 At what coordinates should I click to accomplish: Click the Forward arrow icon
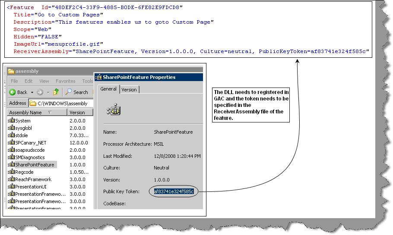pos(40,92)
